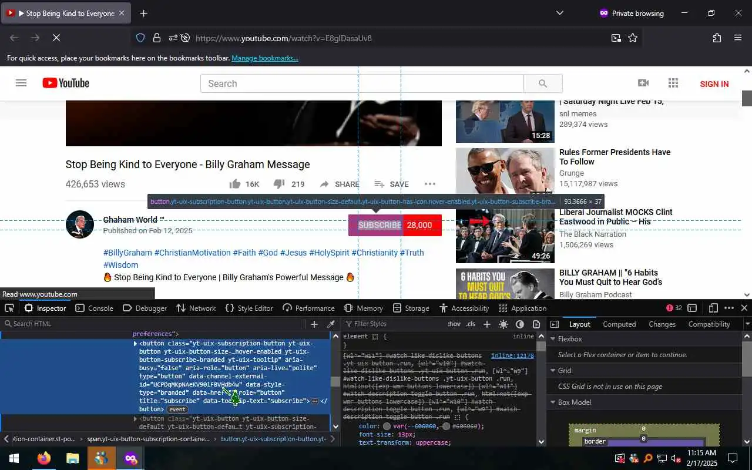Expand the second greyed button node

click(135, 419)
